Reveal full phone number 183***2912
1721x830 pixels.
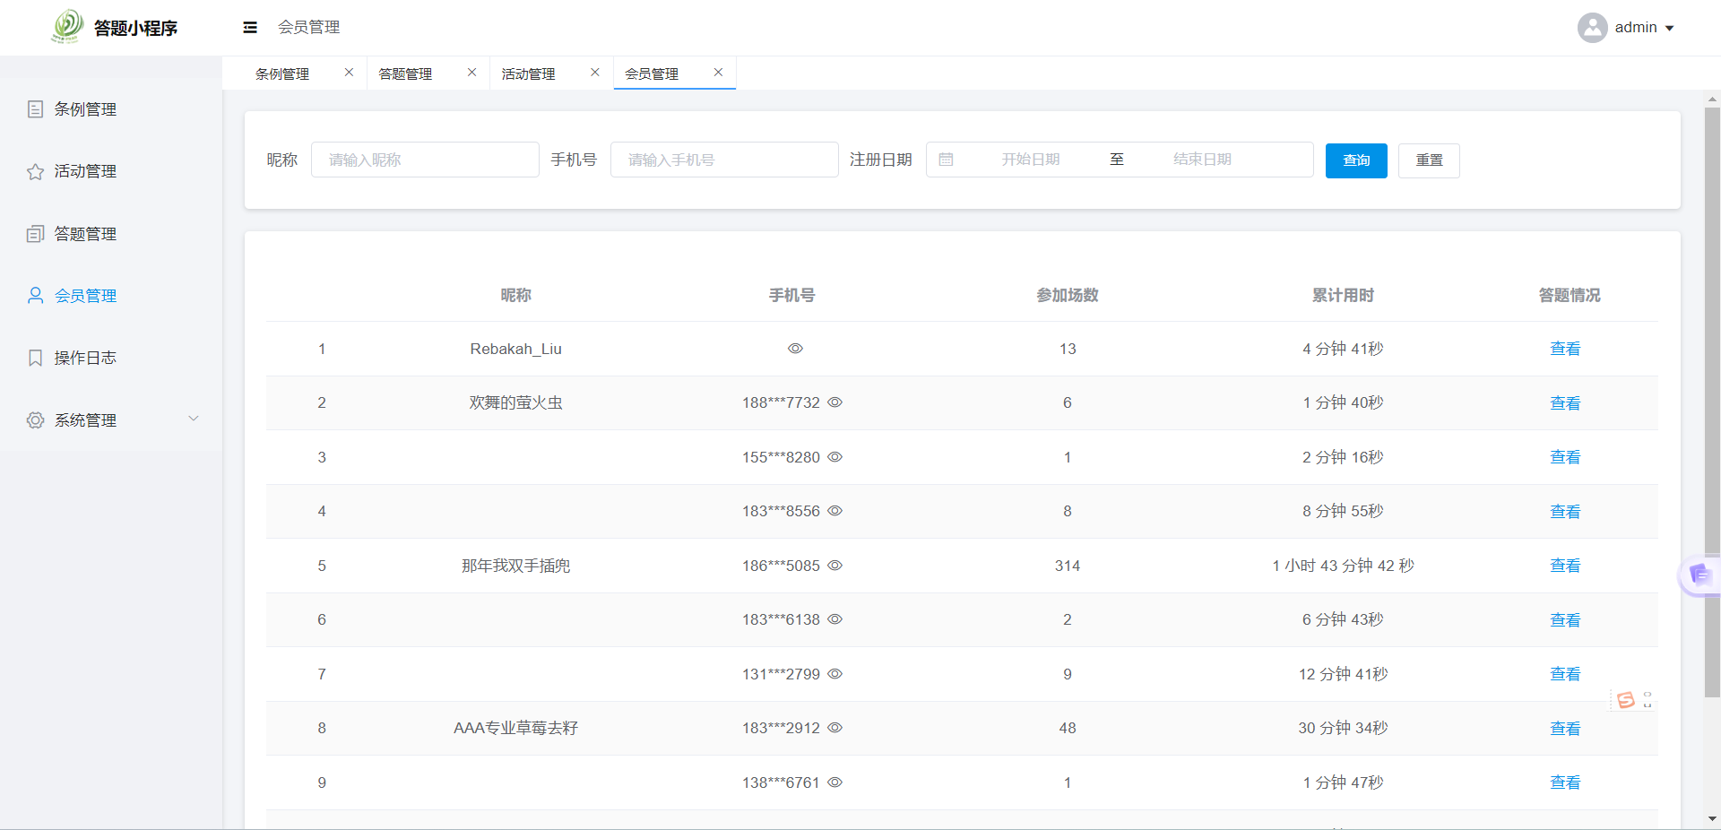[x=835, y=728]
